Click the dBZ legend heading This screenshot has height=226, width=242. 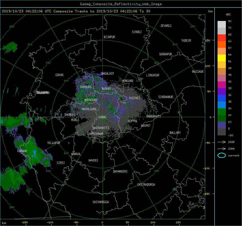[x=228, y=14]
